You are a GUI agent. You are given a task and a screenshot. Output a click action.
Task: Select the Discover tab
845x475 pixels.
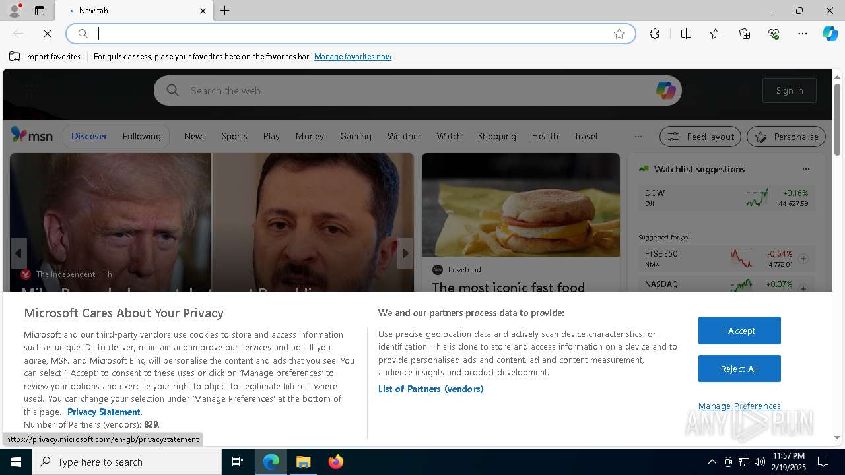point(89,136)
